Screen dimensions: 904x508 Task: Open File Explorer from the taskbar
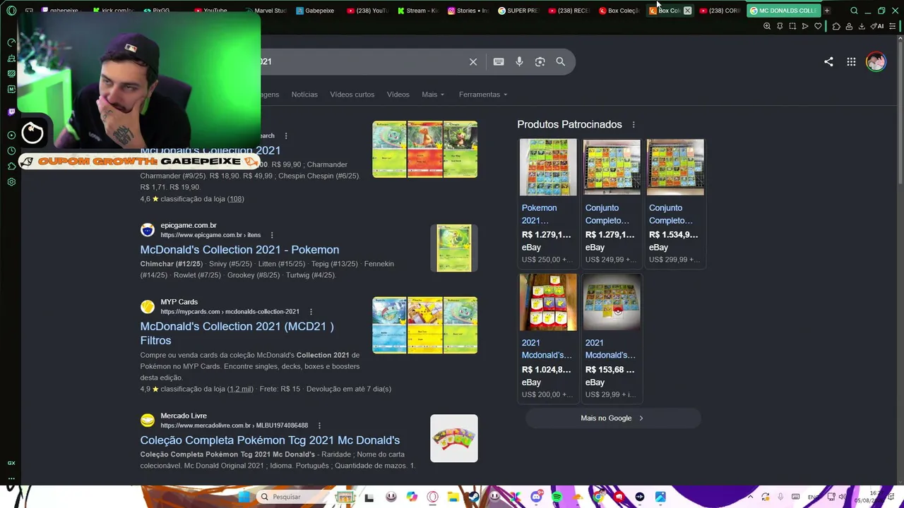[453, 497]
